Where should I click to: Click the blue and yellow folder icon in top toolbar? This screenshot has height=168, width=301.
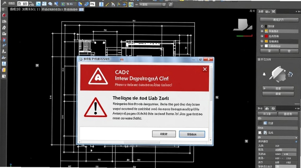(x=80, y=4)
